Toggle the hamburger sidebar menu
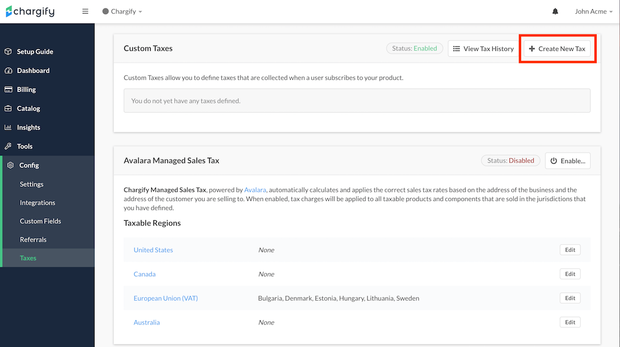Screen dimensions: 620x347 [x=85, y=12]
